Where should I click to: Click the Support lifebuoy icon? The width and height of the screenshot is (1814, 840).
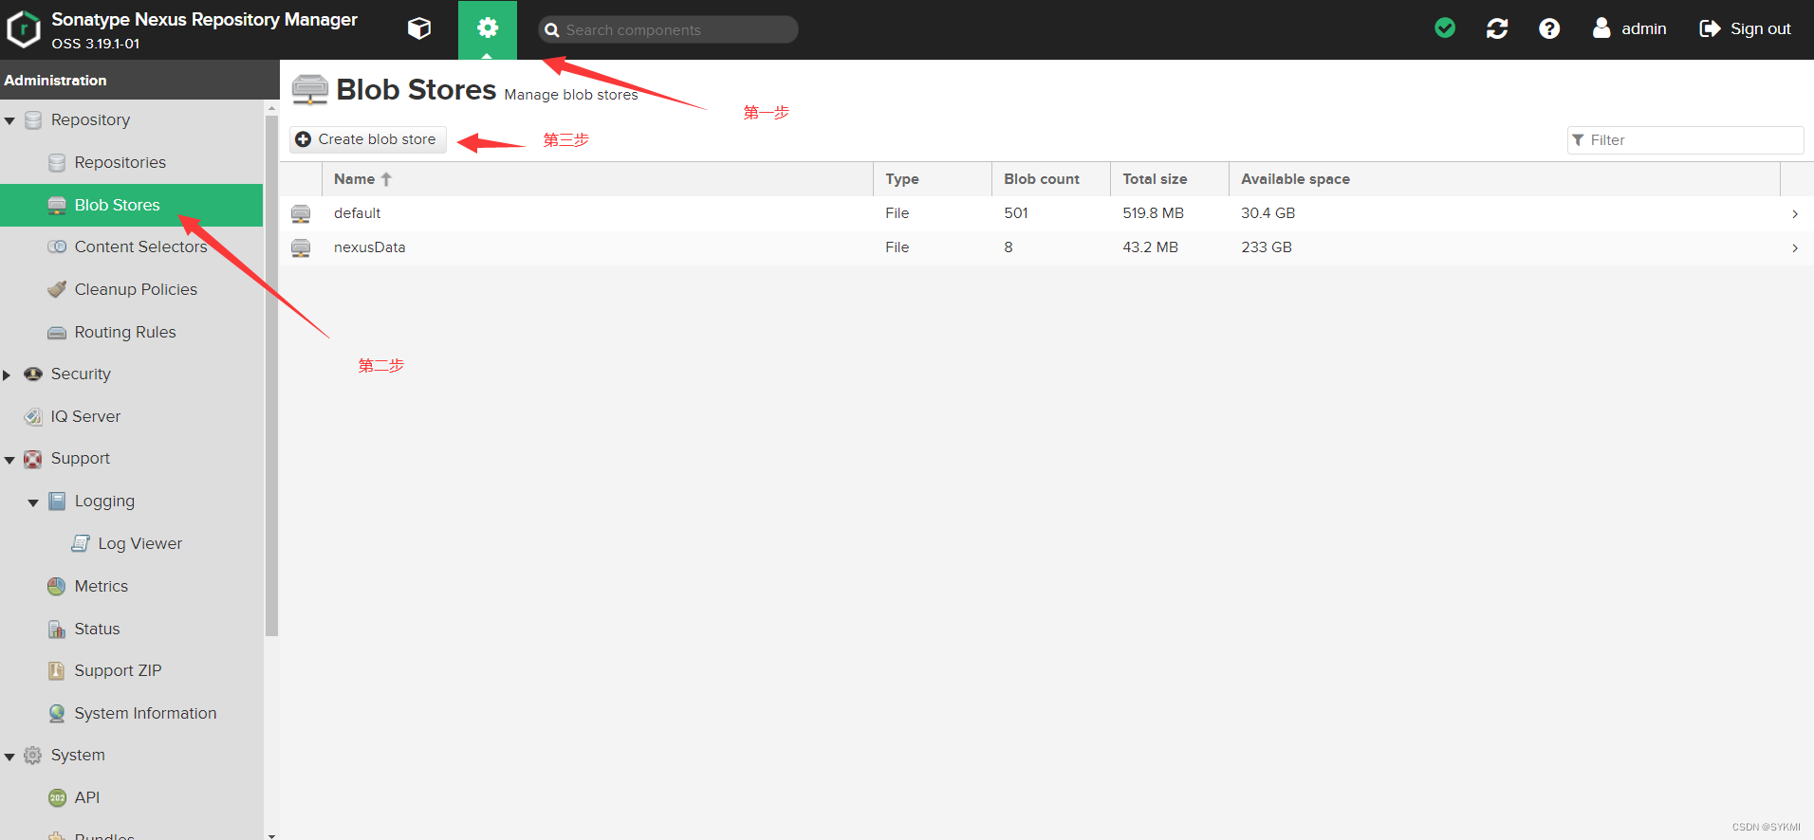pyautogui.click(x=33, y=459)
